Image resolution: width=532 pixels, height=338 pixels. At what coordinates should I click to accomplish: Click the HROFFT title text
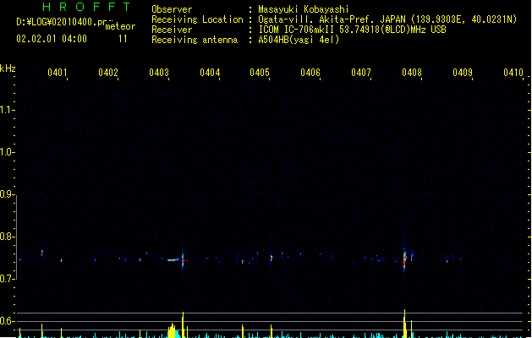coord(86,7)
